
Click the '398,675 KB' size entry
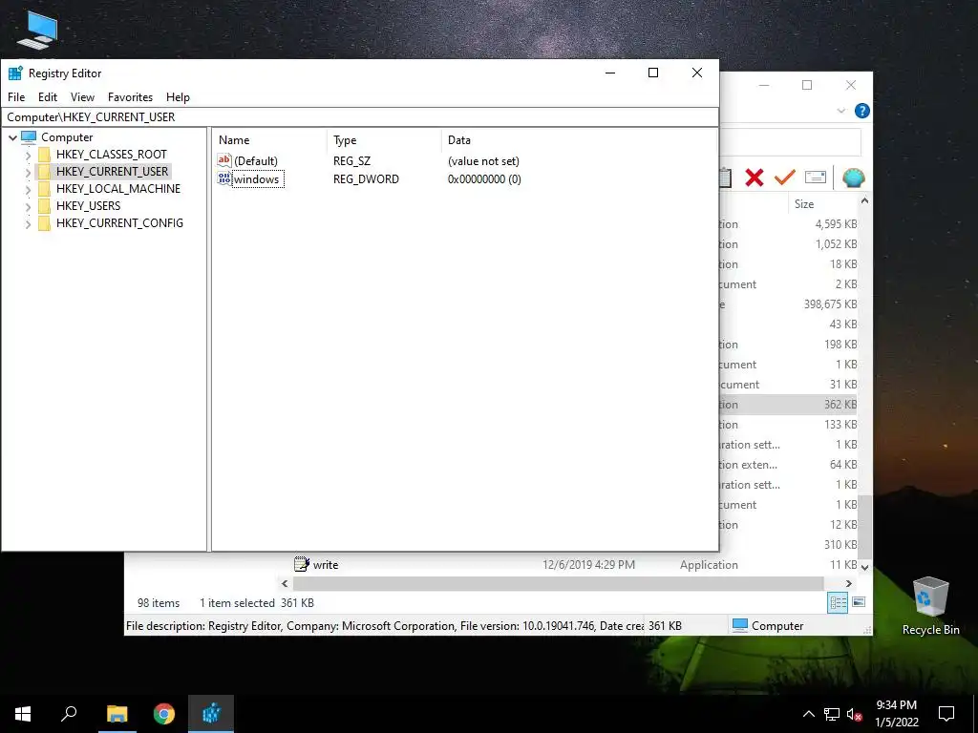830,304
